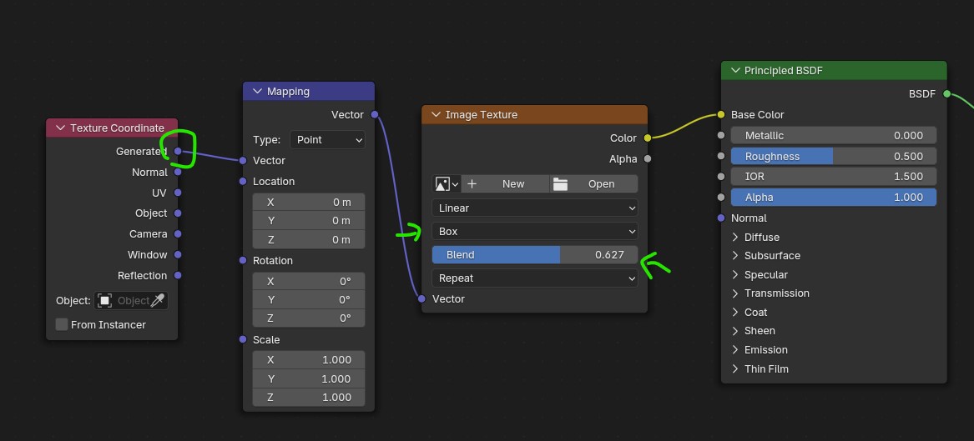Collapse the Mapping node
Image resolution: width=974 pixels, height=441 pixels.
(x=257, y=91)
